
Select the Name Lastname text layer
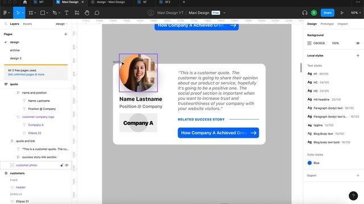pos(39,101)
